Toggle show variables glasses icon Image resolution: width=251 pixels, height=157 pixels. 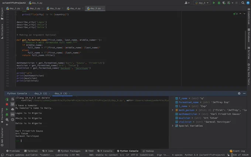click(x=13, y=115)
